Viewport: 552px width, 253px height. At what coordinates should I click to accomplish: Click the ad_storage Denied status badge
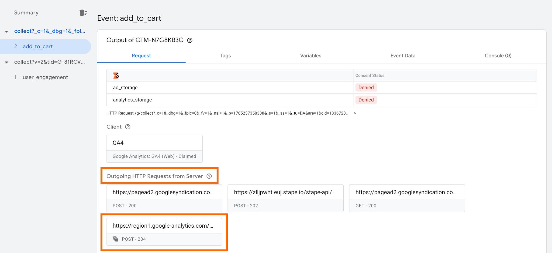(x=366, y=87)
